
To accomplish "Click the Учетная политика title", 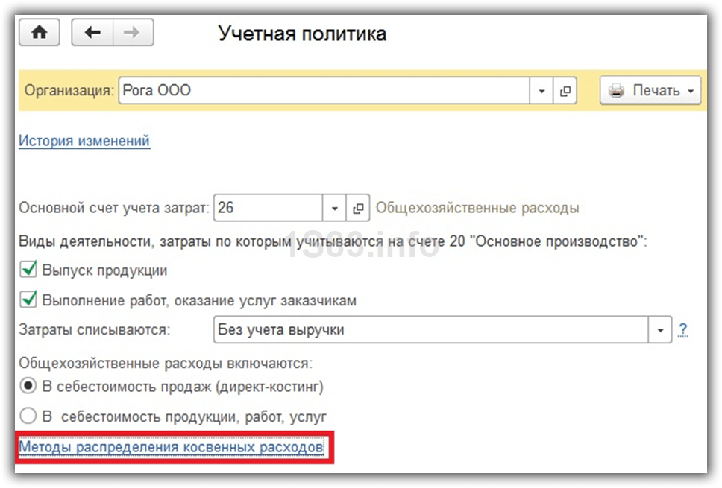I will [302, 34].
